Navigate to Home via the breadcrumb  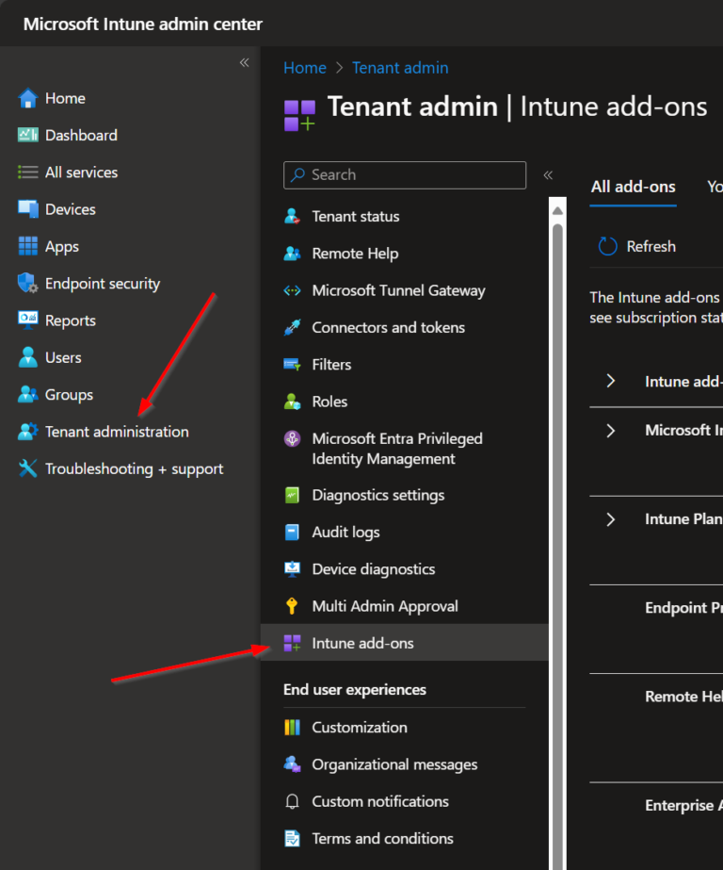[304, 67]
